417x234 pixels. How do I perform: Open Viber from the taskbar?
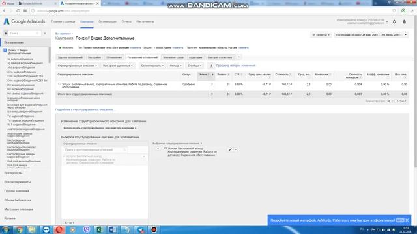(86, 229)
